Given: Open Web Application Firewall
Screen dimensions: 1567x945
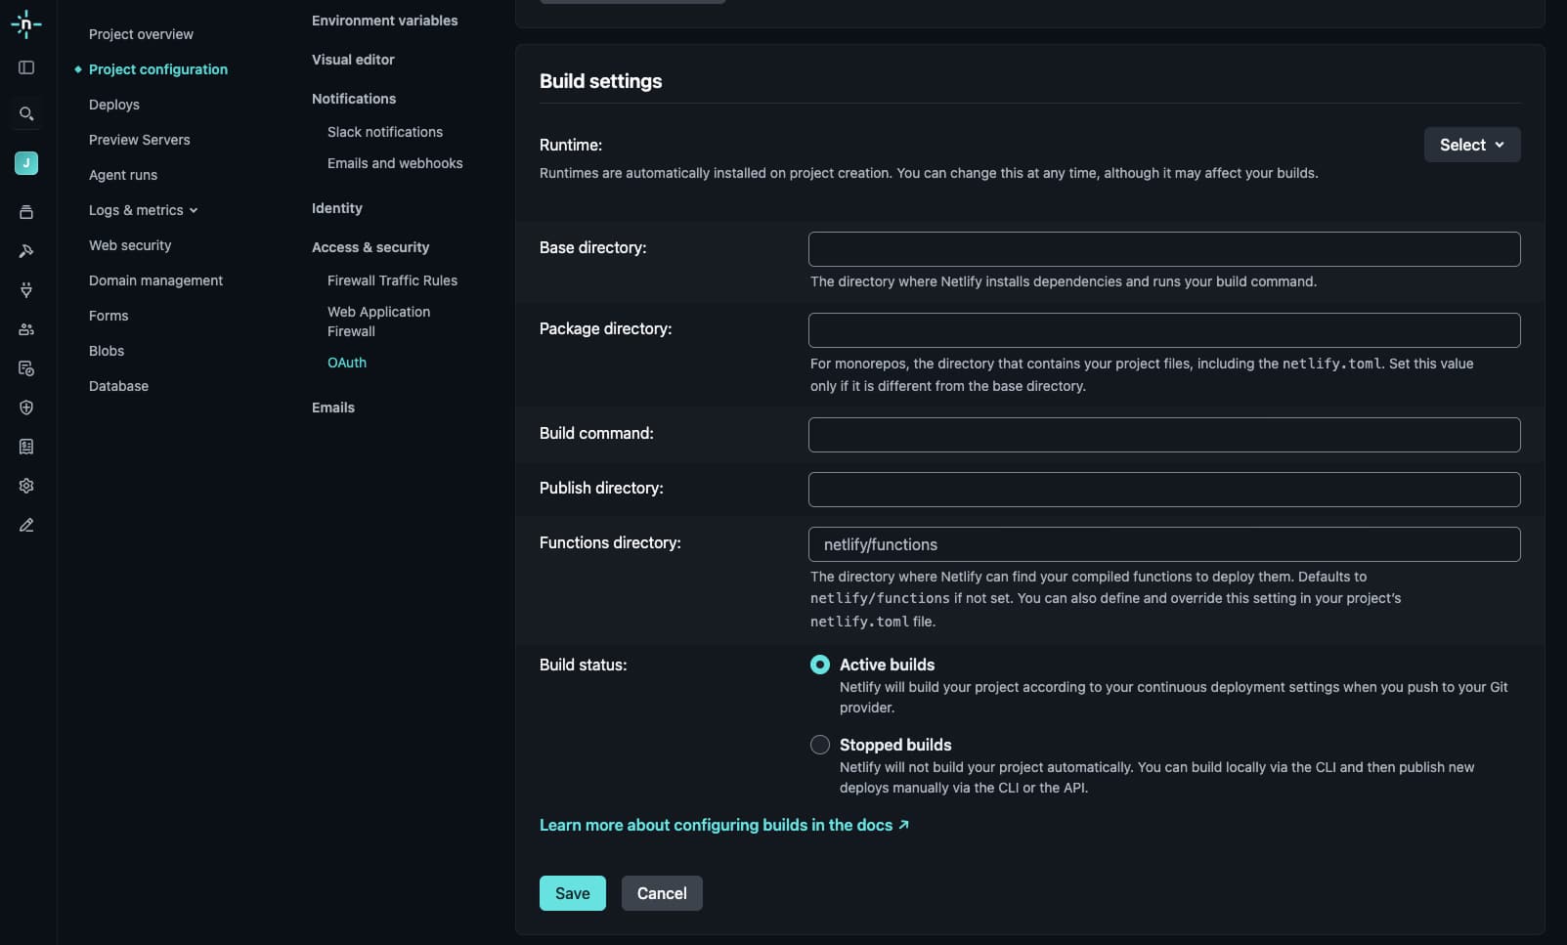Looking at the screenshot, I should [378, 322].
